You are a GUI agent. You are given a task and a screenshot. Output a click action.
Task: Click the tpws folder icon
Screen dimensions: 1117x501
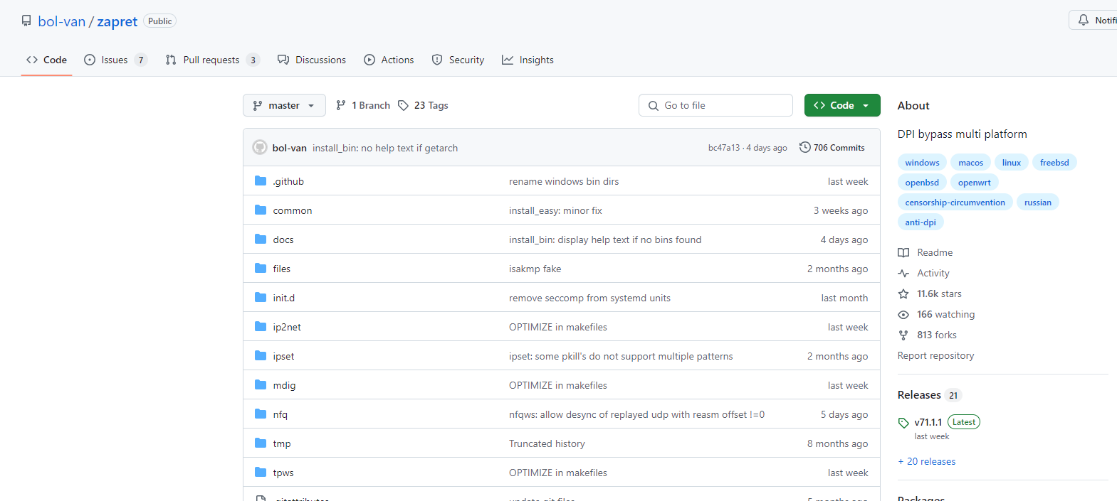pyautogui.click(x=261, y=473)
